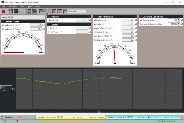This screenshot has width=184, height=123.
Task: Click the Control - Speed gear icon
Action: 2,22
